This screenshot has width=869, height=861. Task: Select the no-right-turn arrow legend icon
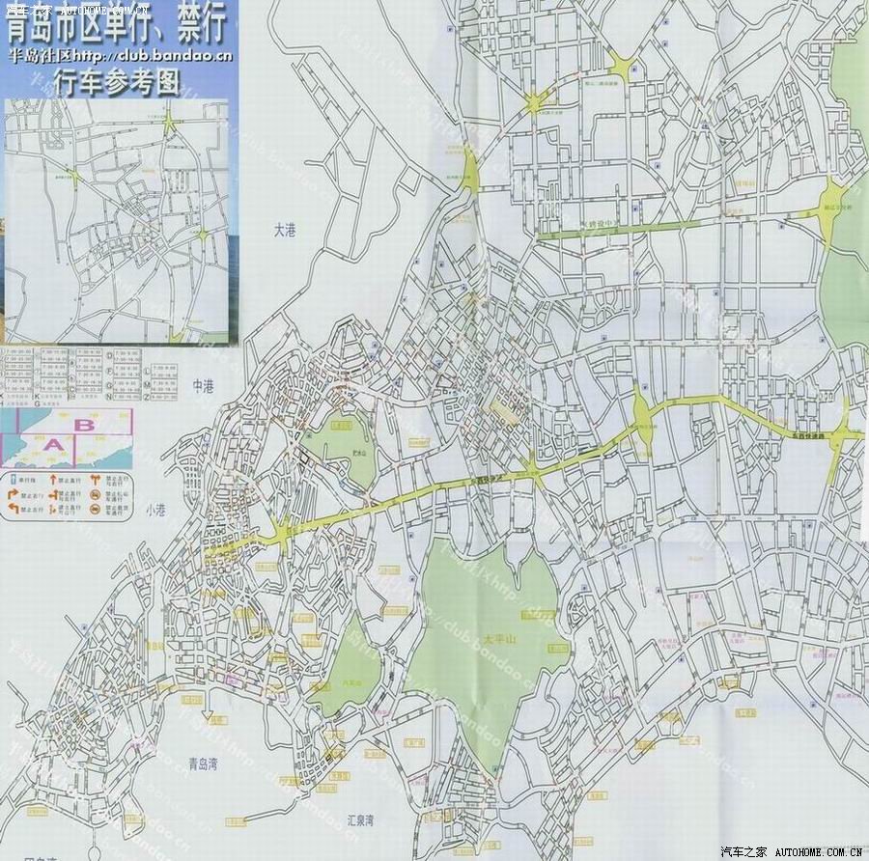click(13, 493)
